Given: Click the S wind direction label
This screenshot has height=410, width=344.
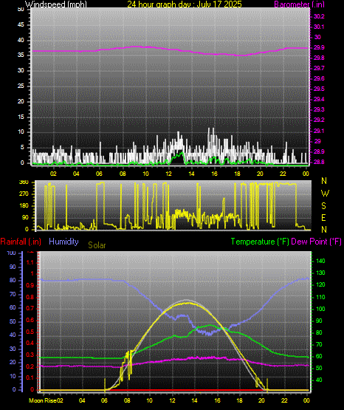Looking at the screenshot, I should click(323, 206).
